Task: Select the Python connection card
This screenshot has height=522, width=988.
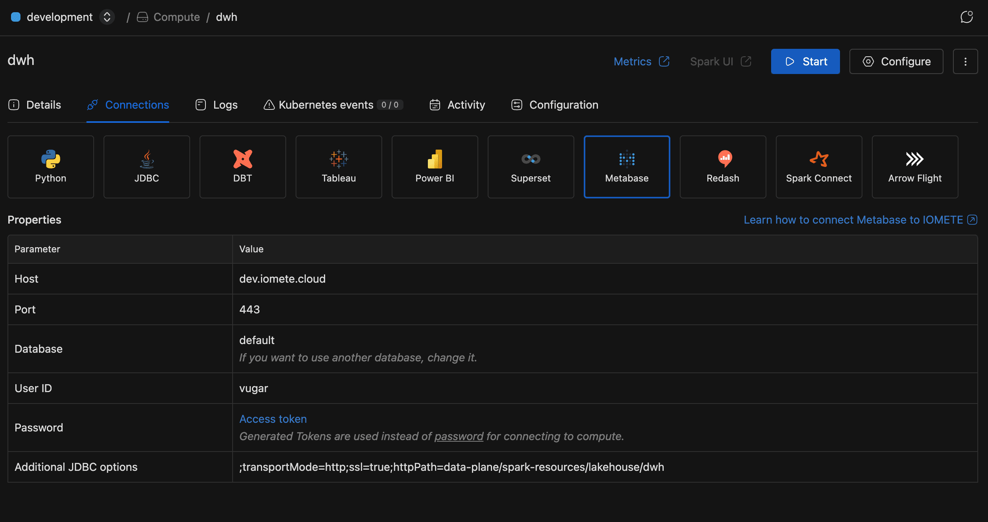Action: pyautogui.click(x=50, y=167)
